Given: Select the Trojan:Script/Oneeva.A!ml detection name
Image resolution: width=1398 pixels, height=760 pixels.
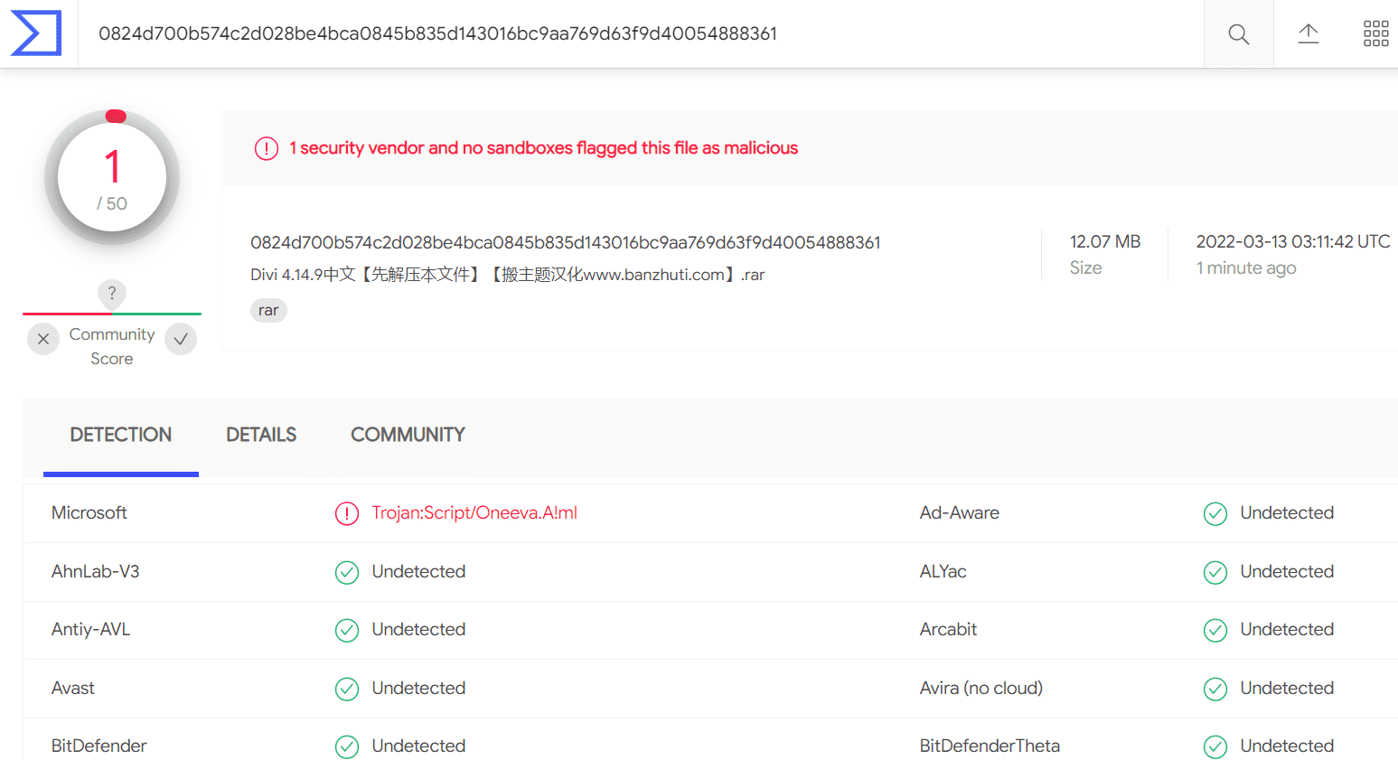Looking at the screenshot, I should click(474, 512).
